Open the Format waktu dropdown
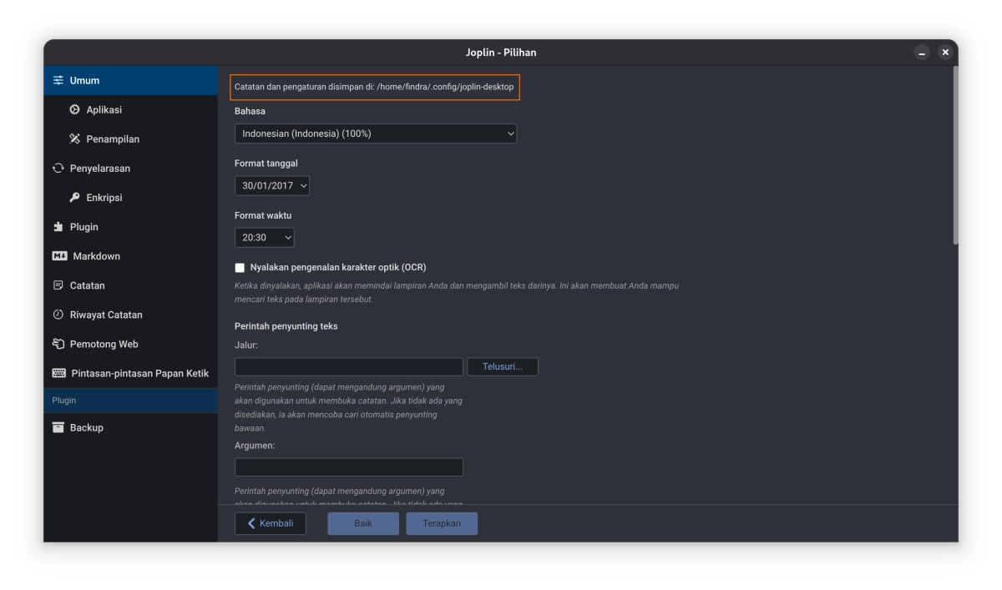The image size is (1002, 590). pyautogui.click(x=265, y=238)
